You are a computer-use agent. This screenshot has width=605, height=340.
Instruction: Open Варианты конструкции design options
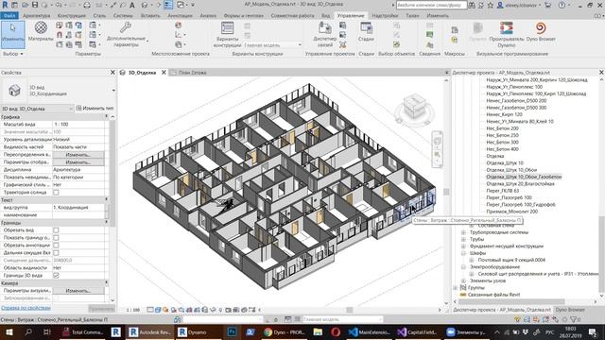(227, 35)
